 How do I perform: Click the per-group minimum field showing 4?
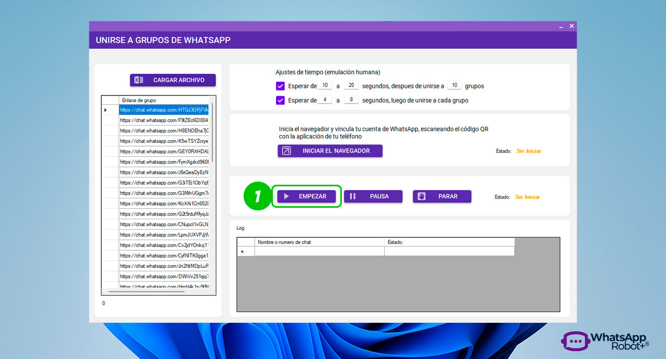325,99
